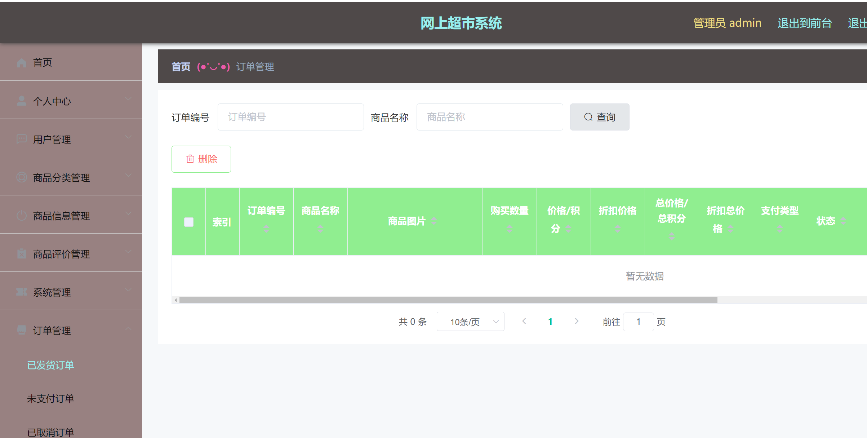867x438 pixels.
Task: Click the 个人中心 person icon
Action: (x=21, y=101)
